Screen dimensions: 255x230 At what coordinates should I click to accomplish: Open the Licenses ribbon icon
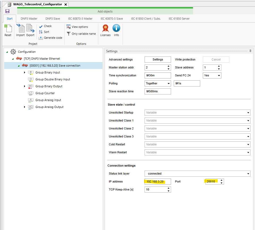point(105,30)
